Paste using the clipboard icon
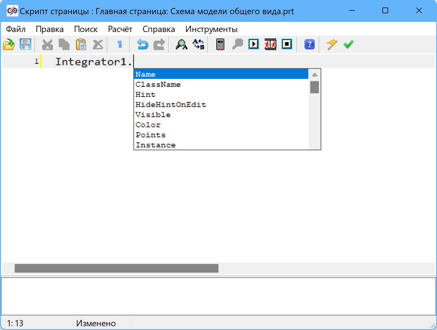 pos(81,44)
